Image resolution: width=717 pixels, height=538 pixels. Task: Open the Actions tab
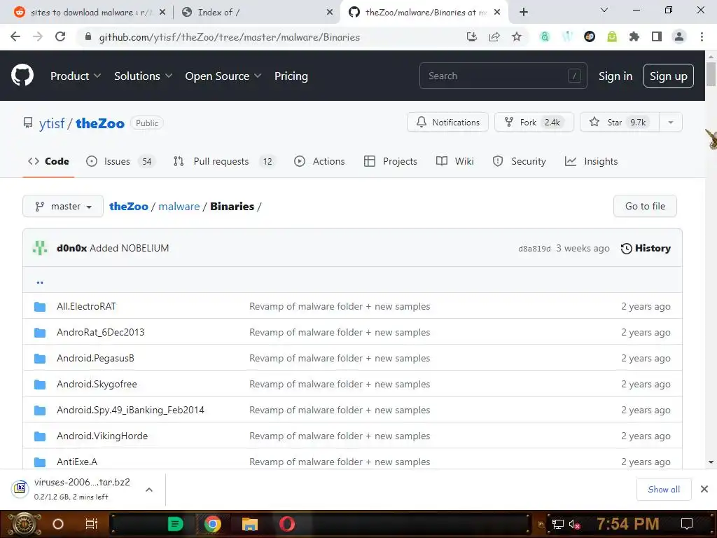[319, 161]
